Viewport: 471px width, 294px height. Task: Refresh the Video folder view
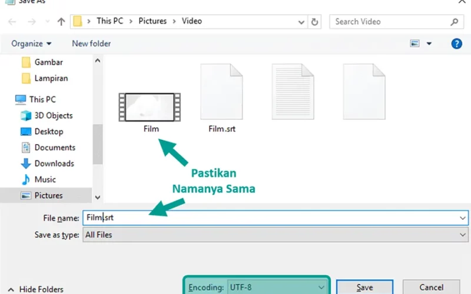pos(314,22)
